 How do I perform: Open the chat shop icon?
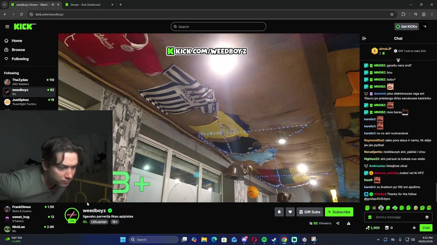click(387, 228)
